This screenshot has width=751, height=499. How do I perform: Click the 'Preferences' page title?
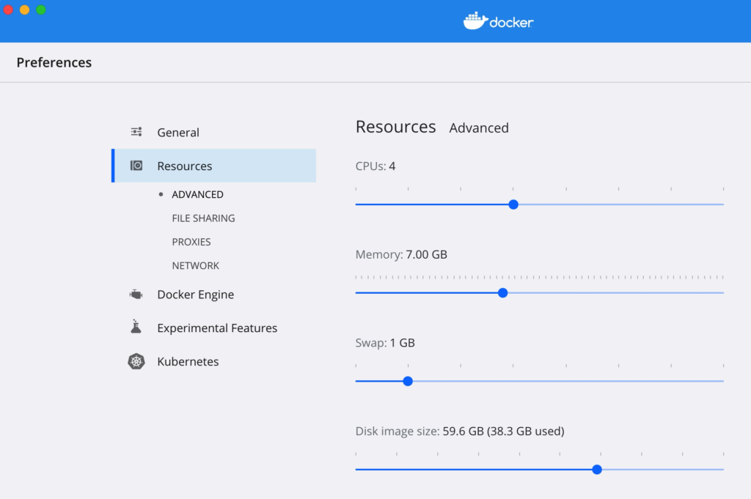pos(54,62)
